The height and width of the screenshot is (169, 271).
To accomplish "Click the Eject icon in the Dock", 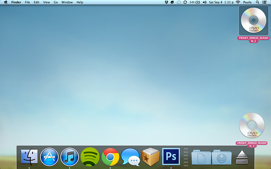I will 242,157.
